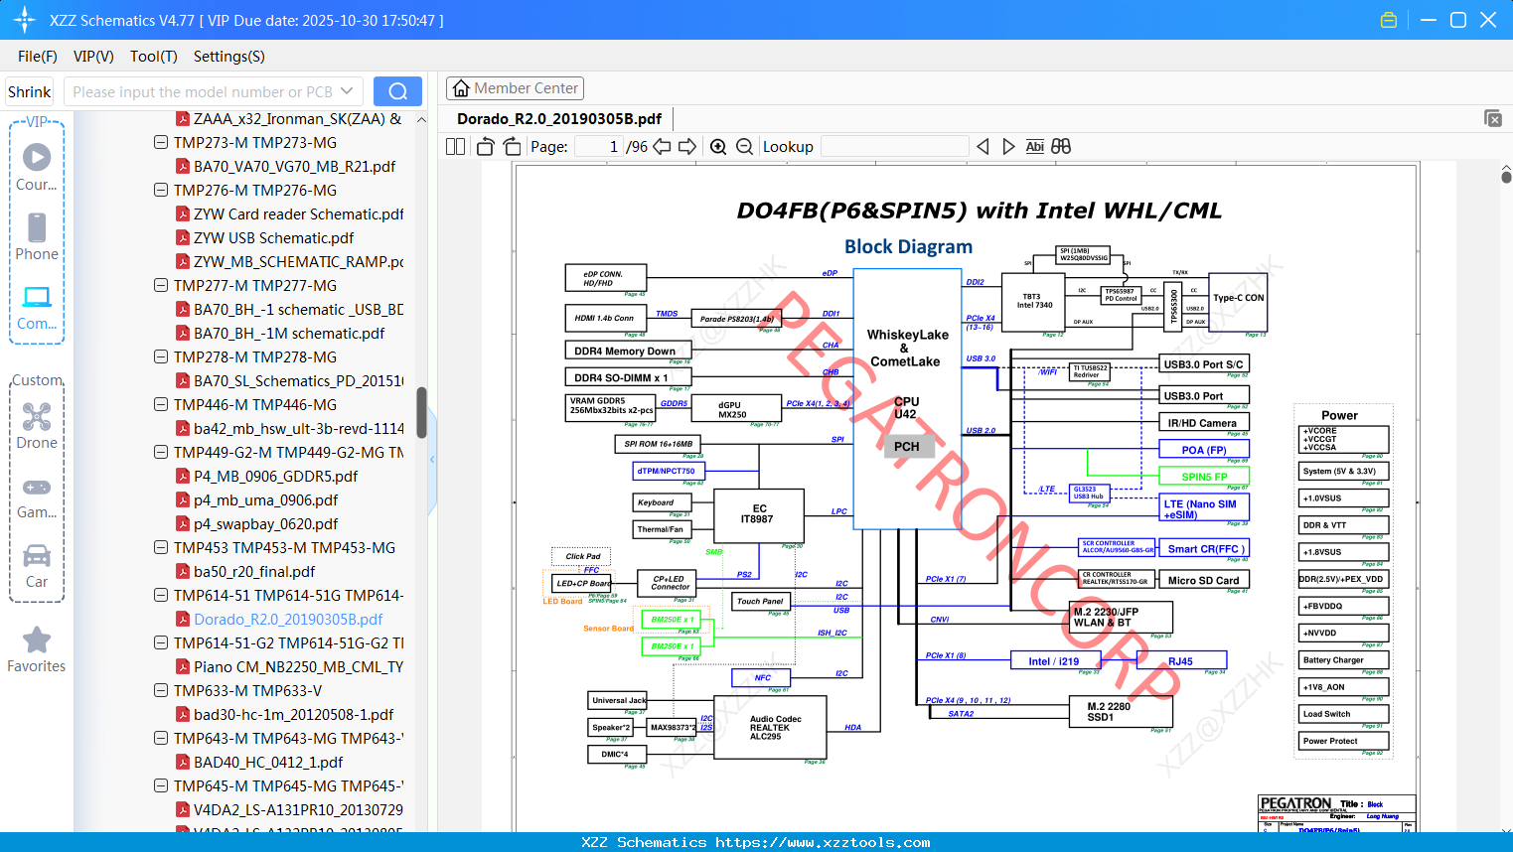Go to next page arrow
Screen dimensions: 1513x852
687,147
